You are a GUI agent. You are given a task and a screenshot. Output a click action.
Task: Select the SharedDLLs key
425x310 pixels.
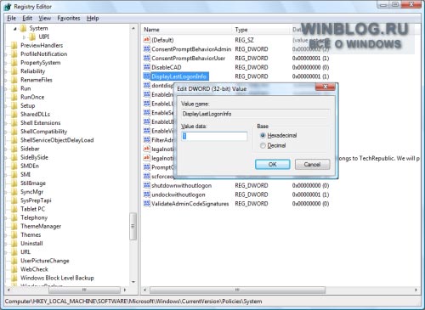pos(35,114)
